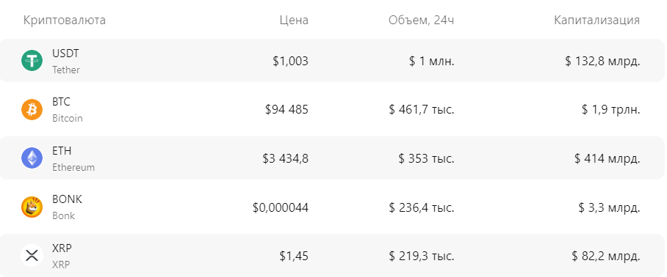Open the USDT ticker link
Image resolution: width=667 pixels, height=277 pixels.
65,53
